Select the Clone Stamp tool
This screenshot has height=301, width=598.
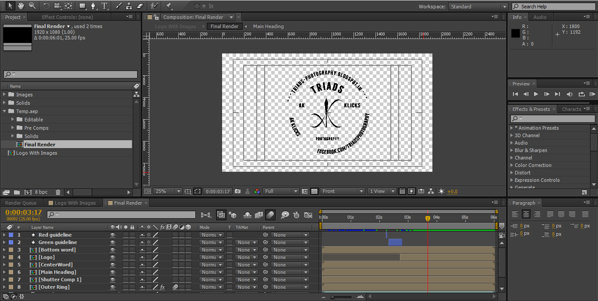pyautogui.click(x=129, y=6)
